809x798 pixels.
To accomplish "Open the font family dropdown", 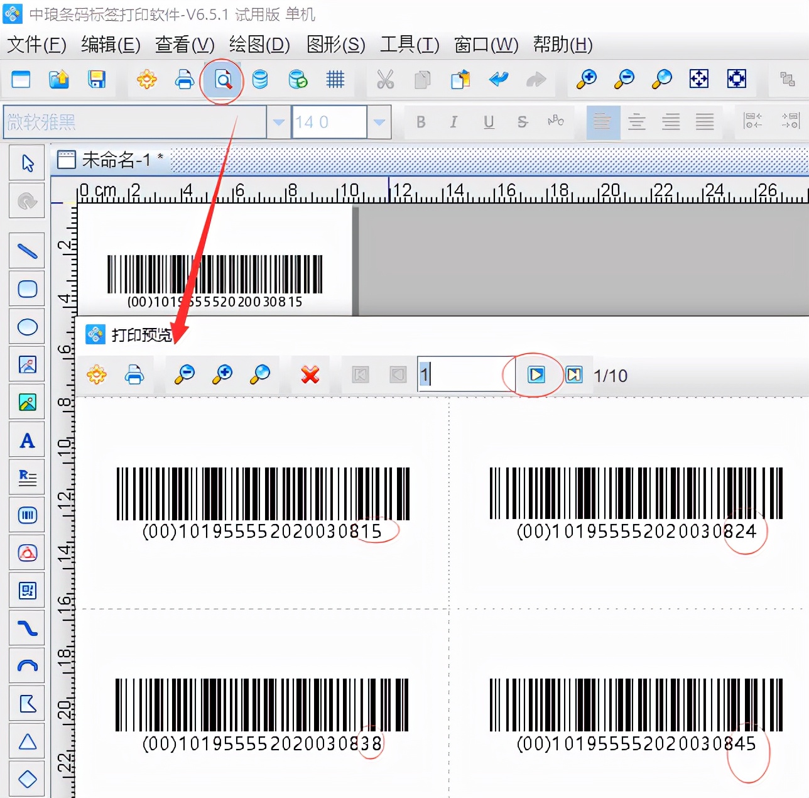I will click(278, 122).
